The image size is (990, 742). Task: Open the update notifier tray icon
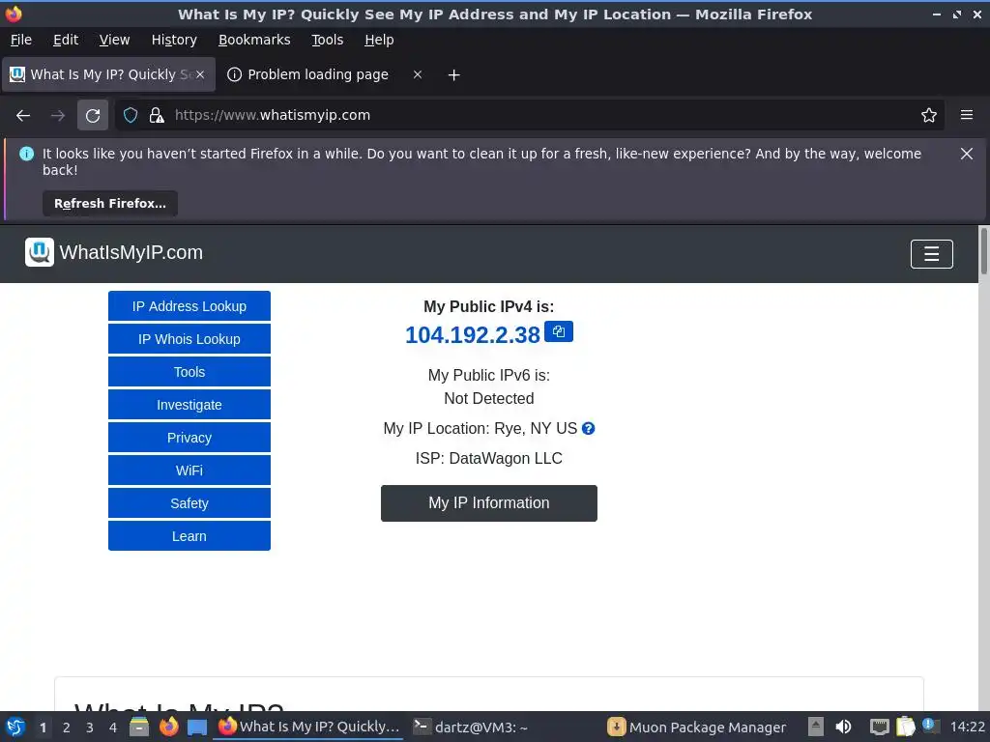pos(930,727)
